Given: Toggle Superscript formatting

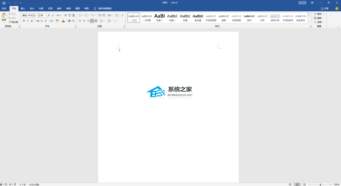Looking at the screenshot, I should click(46, 21).
